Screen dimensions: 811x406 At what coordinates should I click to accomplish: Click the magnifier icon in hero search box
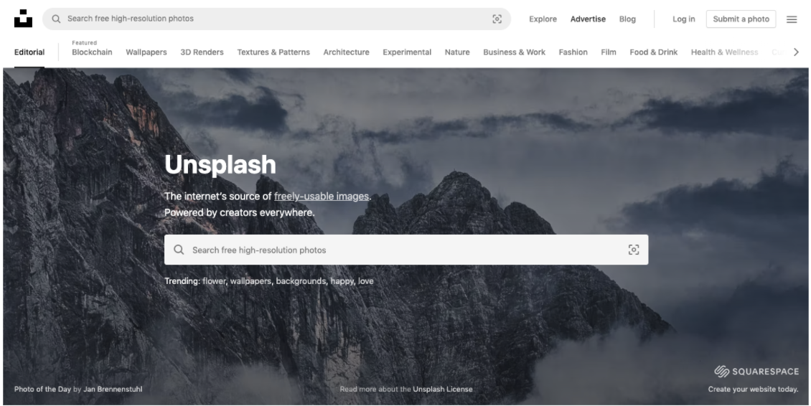tap(179, 250)
